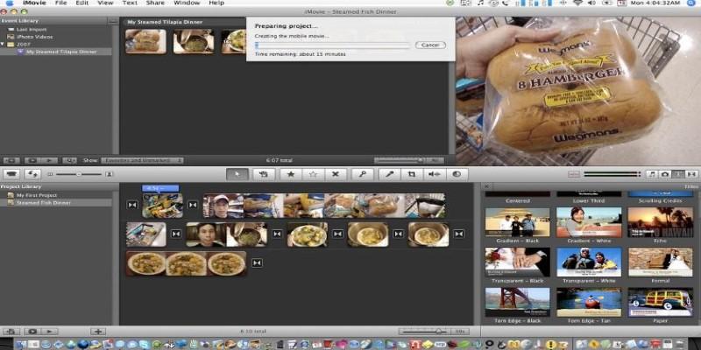701x350 pixels.
Task: Open the keyword tool with key icon
Action: [362, 174]
